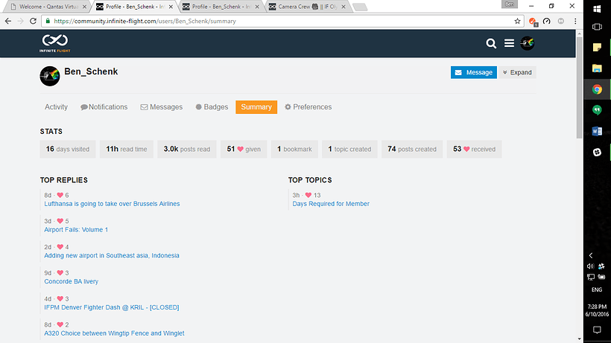The image size is (611, 343).
Task: Open the hamburger menu in site header
Action: click(509, 43)
